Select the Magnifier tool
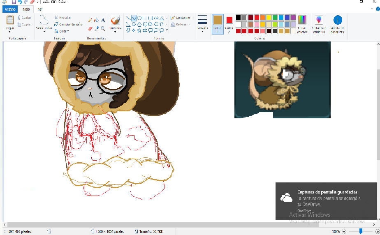Screen dimensions: 380x235 [x=103, y=29]
